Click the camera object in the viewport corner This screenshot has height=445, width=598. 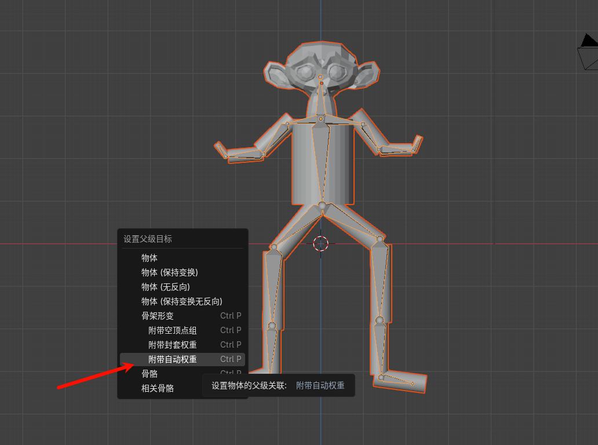pyautogui.click(x=588, y=53)
